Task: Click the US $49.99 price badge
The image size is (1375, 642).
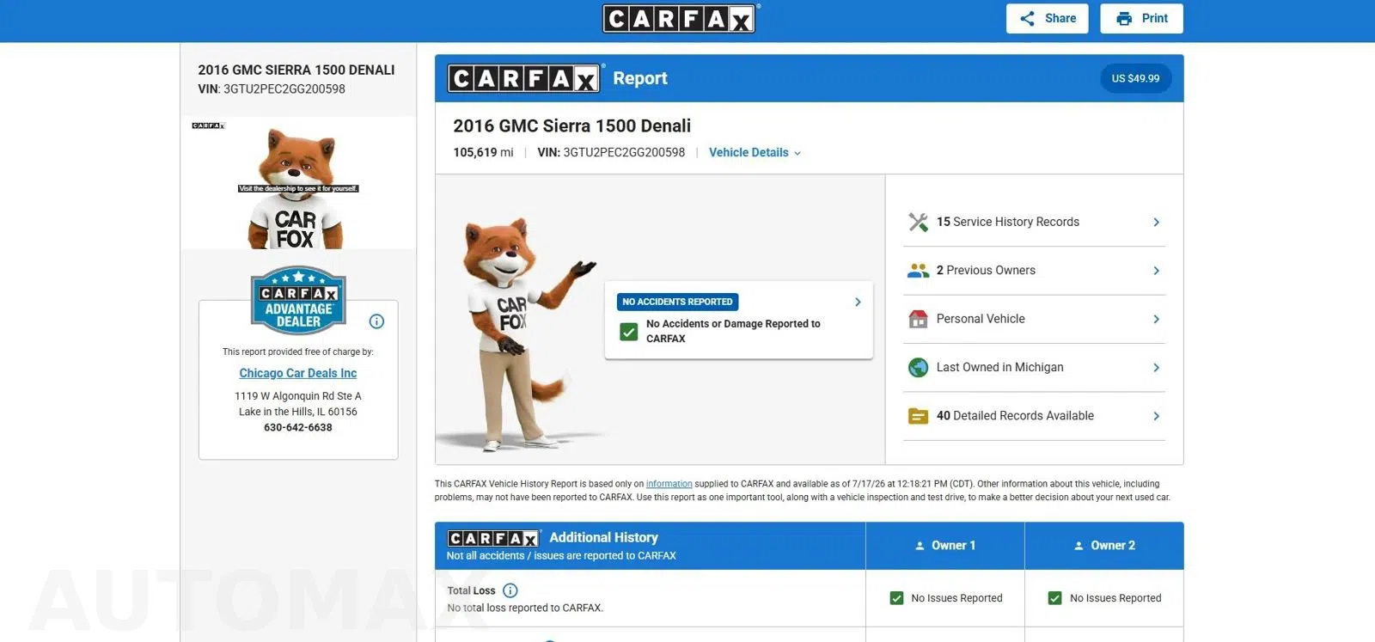Action: pyautogui.click(x=1135, y=78)
